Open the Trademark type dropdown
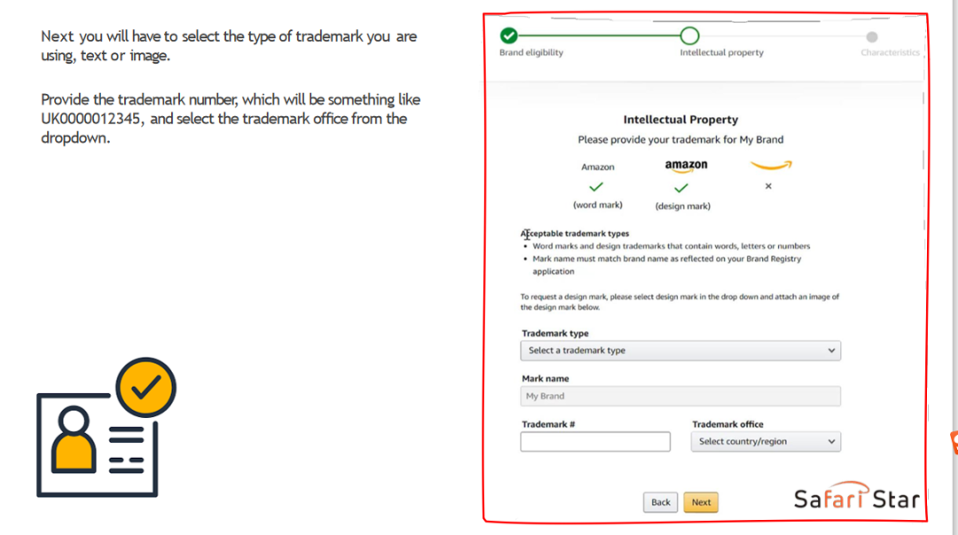 pyautogui.click(x=680, y=350)
